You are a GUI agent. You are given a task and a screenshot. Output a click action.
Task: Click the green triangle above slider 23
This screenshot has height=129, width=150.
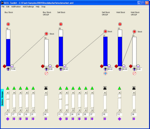point(67,88)
